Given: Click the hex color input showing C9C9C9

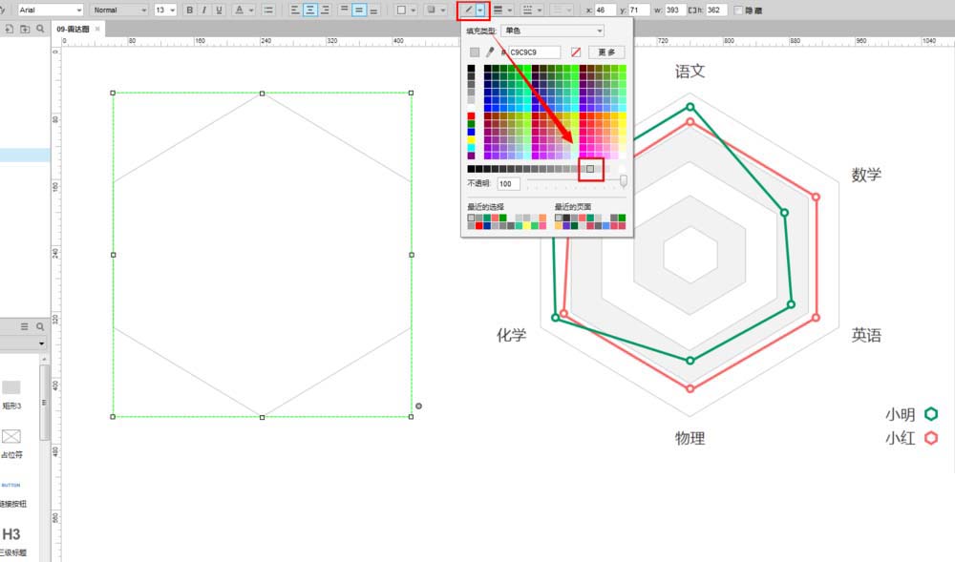Looking at the screenshot, I should (537, 52).
